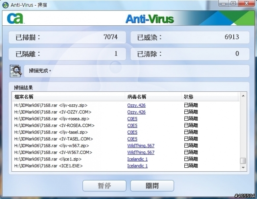257x199 pixels.
Task: Click the results list scrollbar thumb
Action: tap(243, 161)
